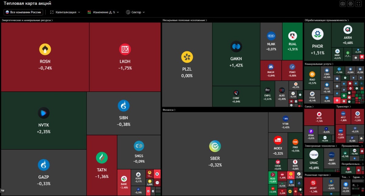Select the RGSS tile
Viewport: 365px width, 196px height.
273,178
